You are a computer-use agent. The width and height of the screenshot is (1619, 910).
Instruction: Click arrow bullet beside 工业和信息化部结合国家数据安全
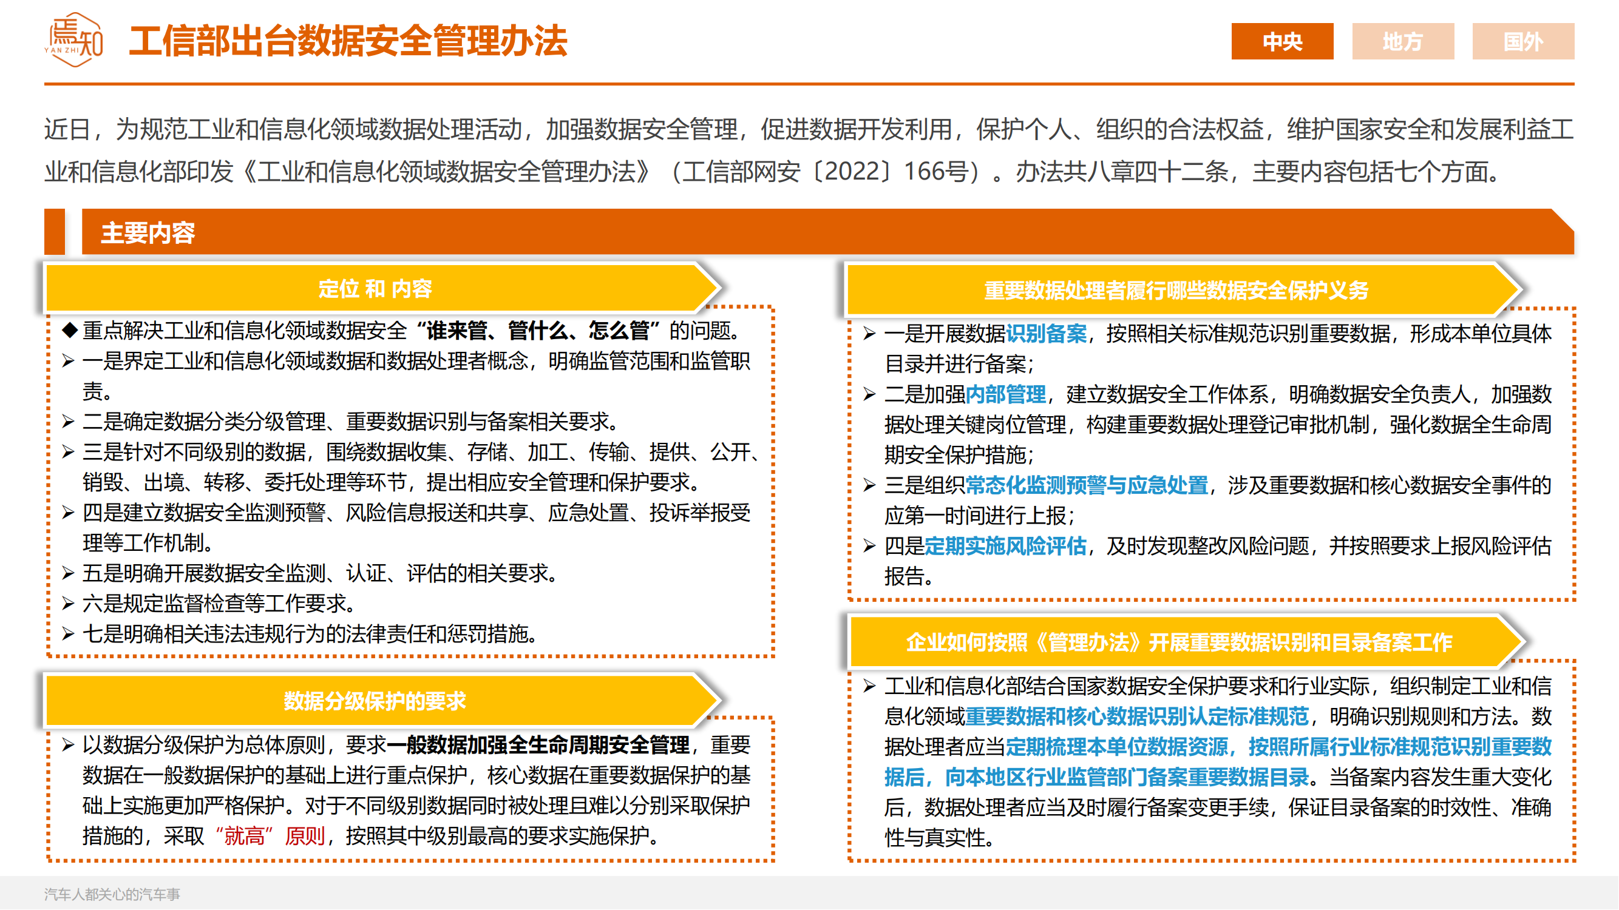point(870,686)
